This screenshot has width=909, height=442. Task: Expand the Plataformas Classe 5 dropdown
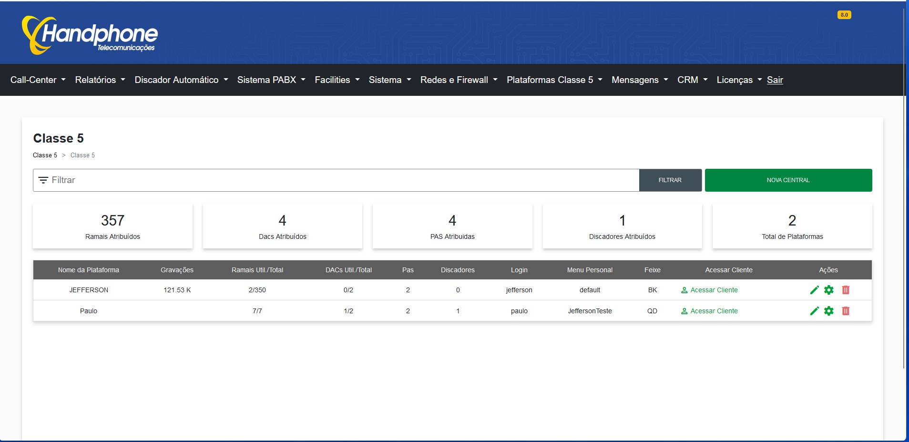click(554, 80)
